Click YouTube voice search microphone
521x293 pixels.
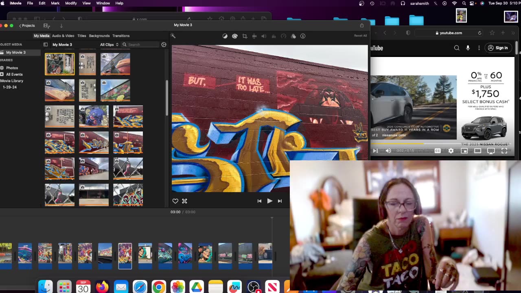coord(468,48)
